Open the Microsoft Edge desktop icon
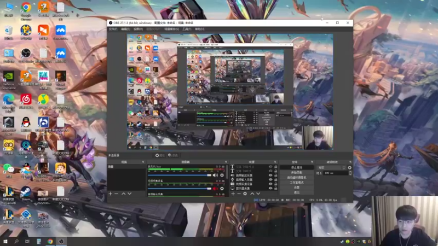The image size is (438, 246). tap(8, 103)
